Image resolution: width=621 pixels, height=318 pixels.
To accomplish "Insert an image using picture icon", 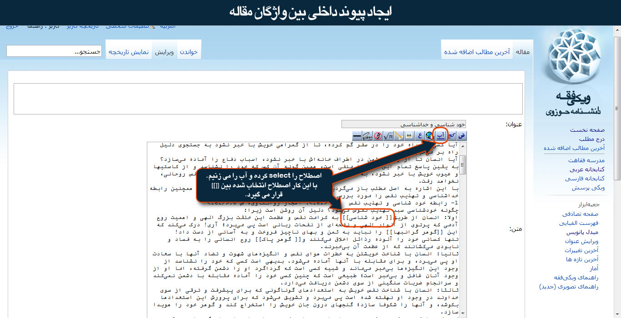I will tap(409, 135).
